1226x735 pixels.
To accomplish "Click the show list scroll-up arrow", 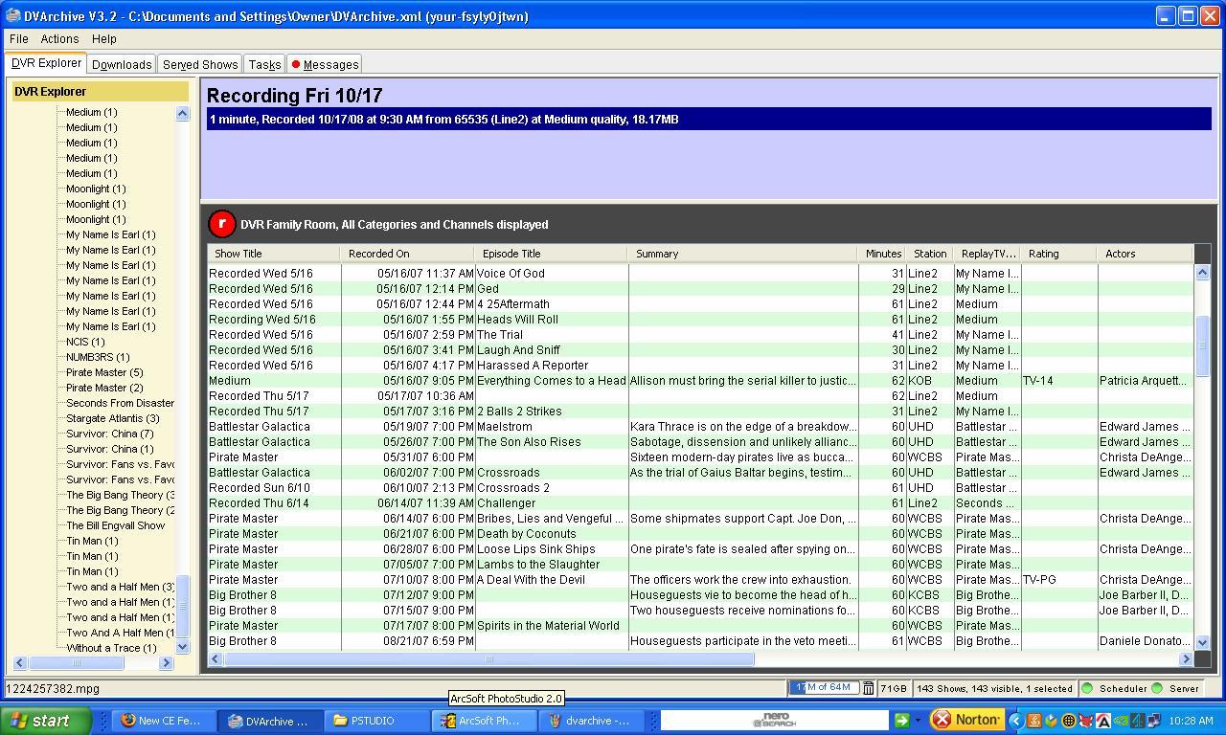I will (1203, 273).
